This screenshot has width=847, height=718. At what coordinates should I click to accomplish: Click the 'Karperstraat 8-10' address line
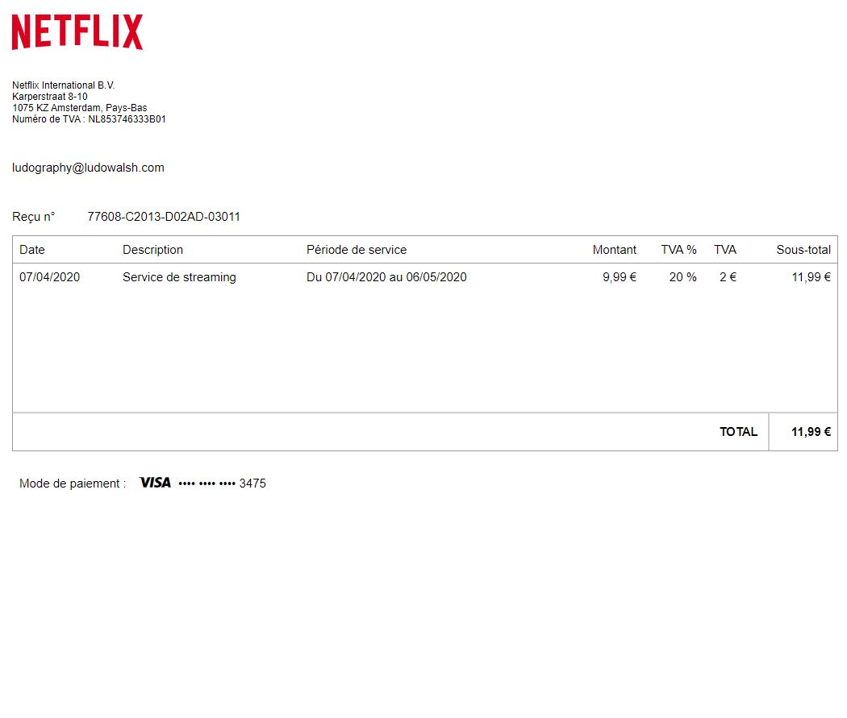(x=50, y=97)
